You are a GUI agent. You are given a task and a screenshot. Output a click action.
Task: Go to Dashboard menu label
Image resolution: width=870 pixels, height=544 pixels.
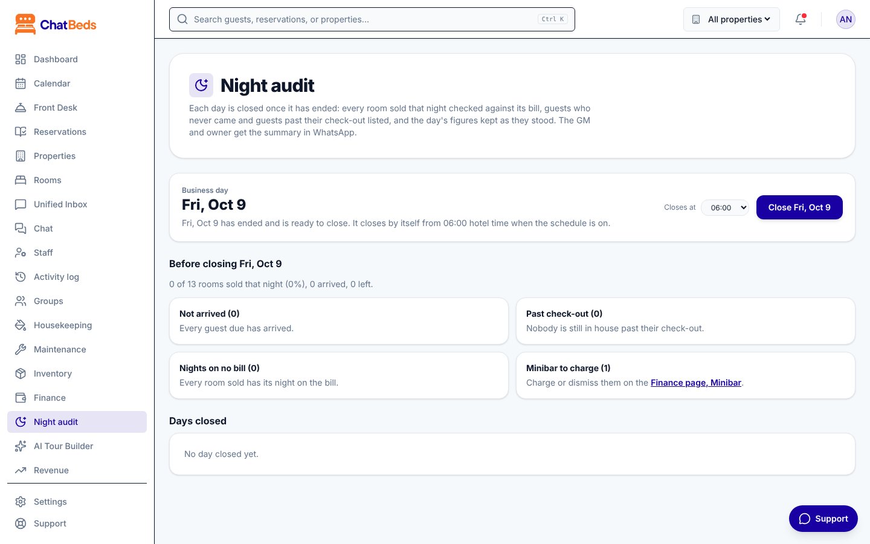coord(56,59)
